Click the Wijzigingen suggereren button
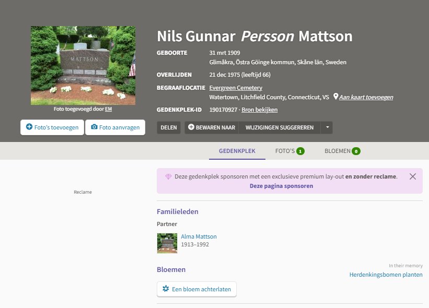Image resolution: width=429 pixels, height=308 pixels. pyautogui.click(x=280, y=127)
